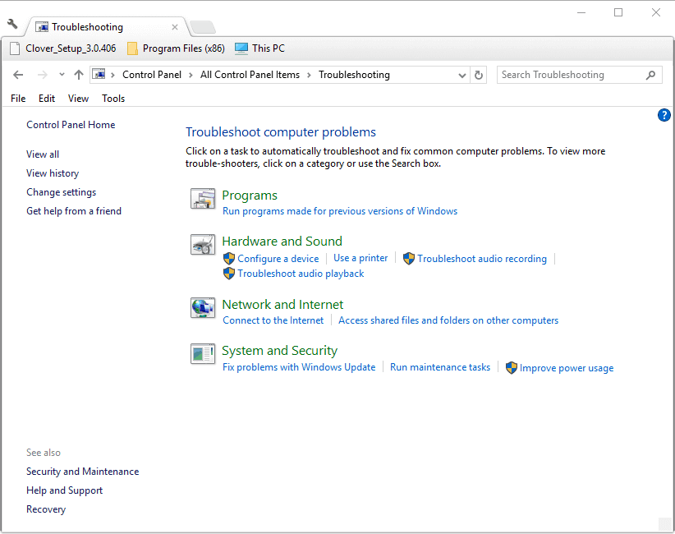Click the search magnifier icon
Image resolution: width=675 pixels, height=534 pixels.
651,75
